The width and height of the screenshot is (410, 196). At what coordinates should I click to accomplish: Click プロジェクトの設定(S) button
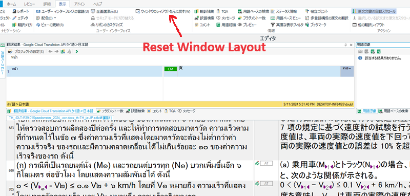(26, 51)
